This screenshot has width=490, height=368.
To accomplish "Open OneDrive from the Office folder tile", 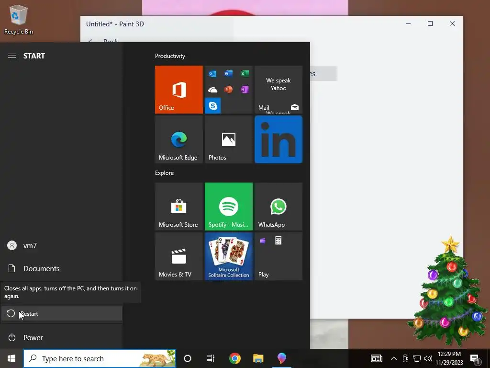I will point(212,90).
